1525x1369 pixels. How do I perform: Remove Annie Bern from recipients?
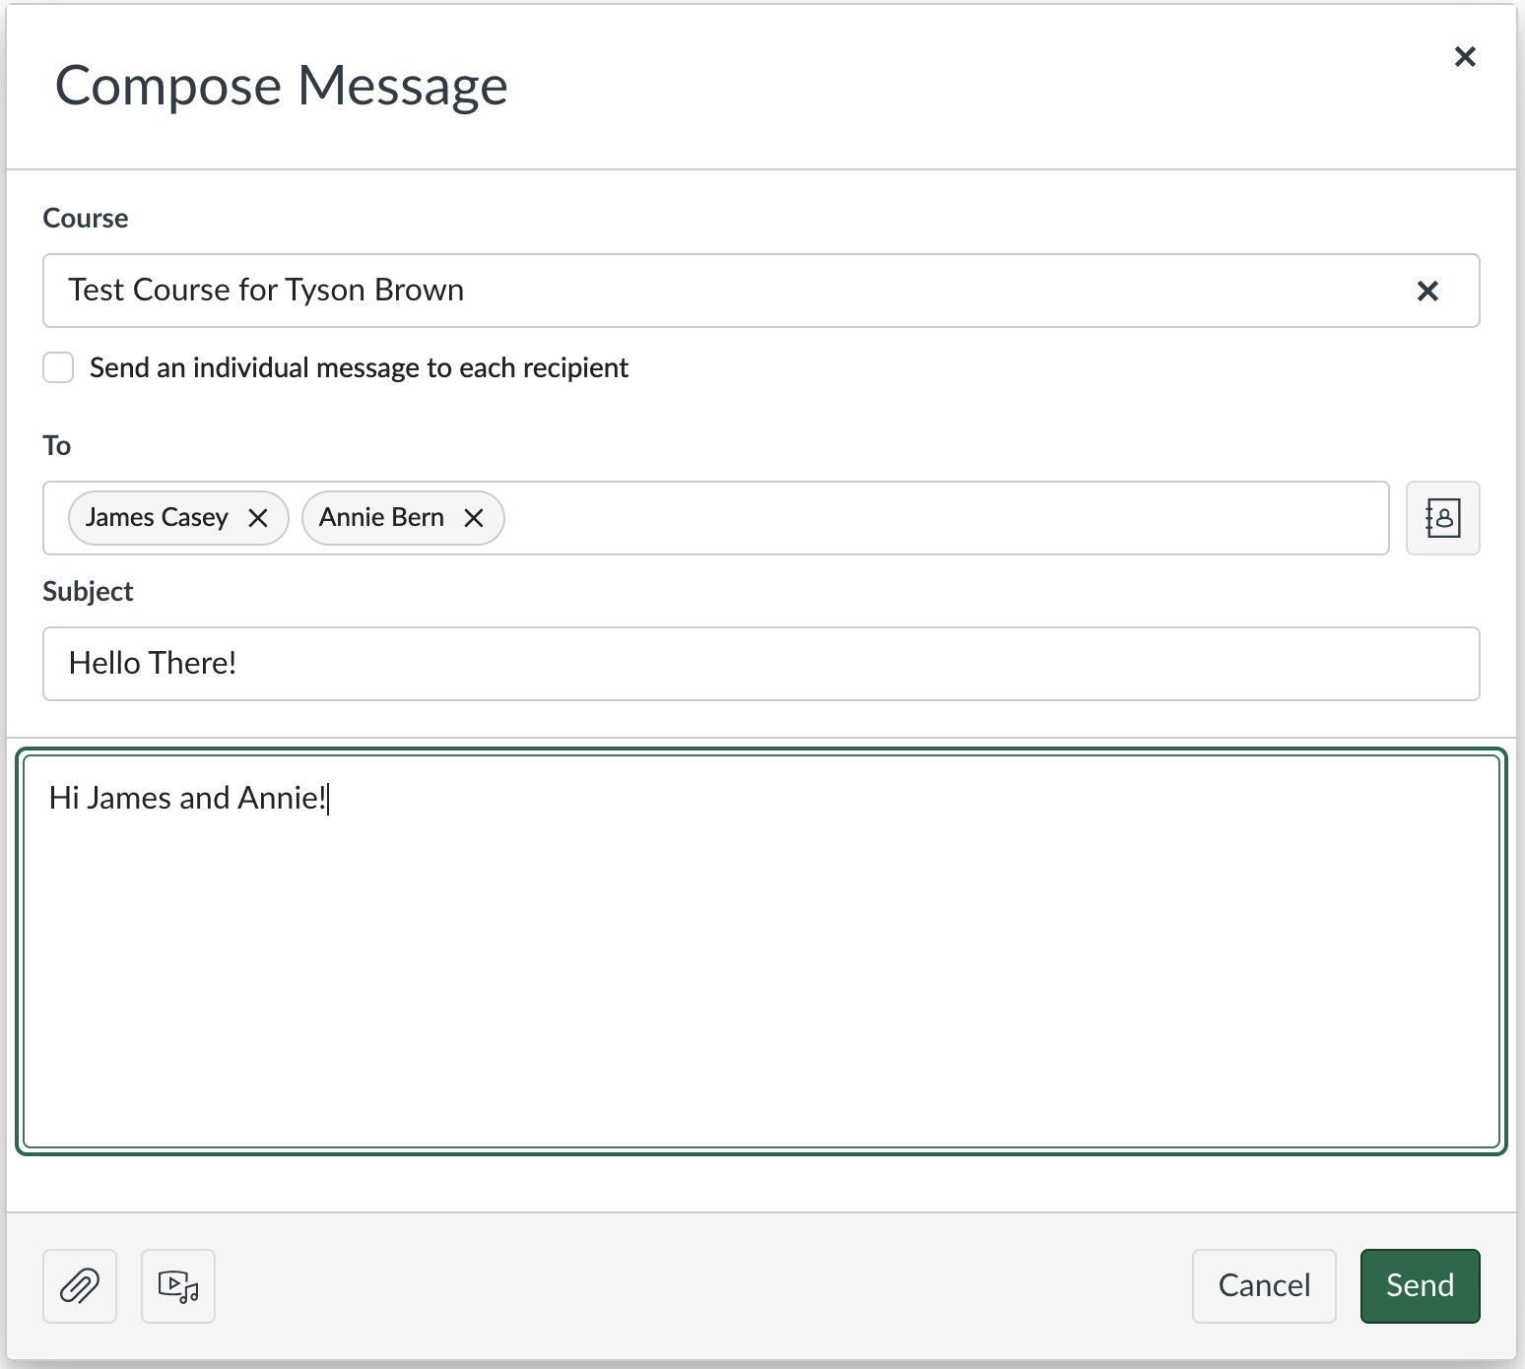474,518
